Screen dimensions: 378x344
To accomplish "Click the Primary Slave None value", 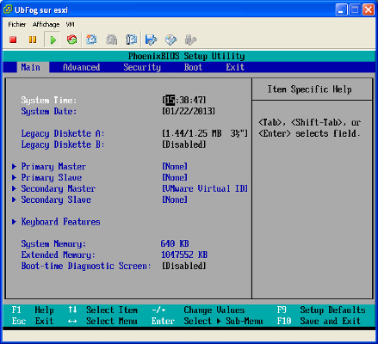I will coord(175,177).
